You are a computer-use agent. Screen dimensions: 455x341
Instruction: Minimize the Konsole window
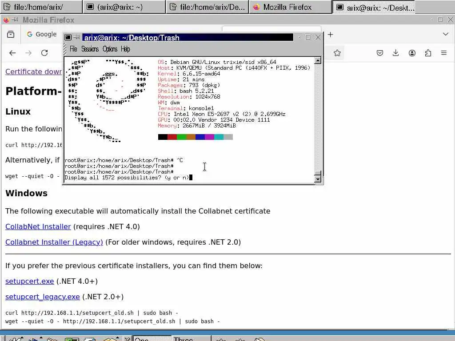pyautogui.click(x=299, y=37)
